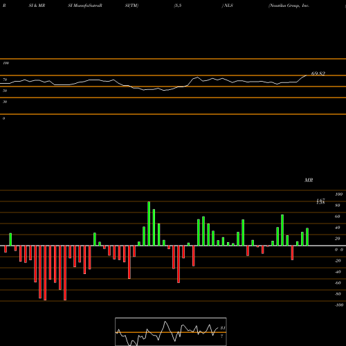The width and height of the screenshot is (346, 346).
Task: Click the MR axis label 40 on right
Action: [338, 228]
